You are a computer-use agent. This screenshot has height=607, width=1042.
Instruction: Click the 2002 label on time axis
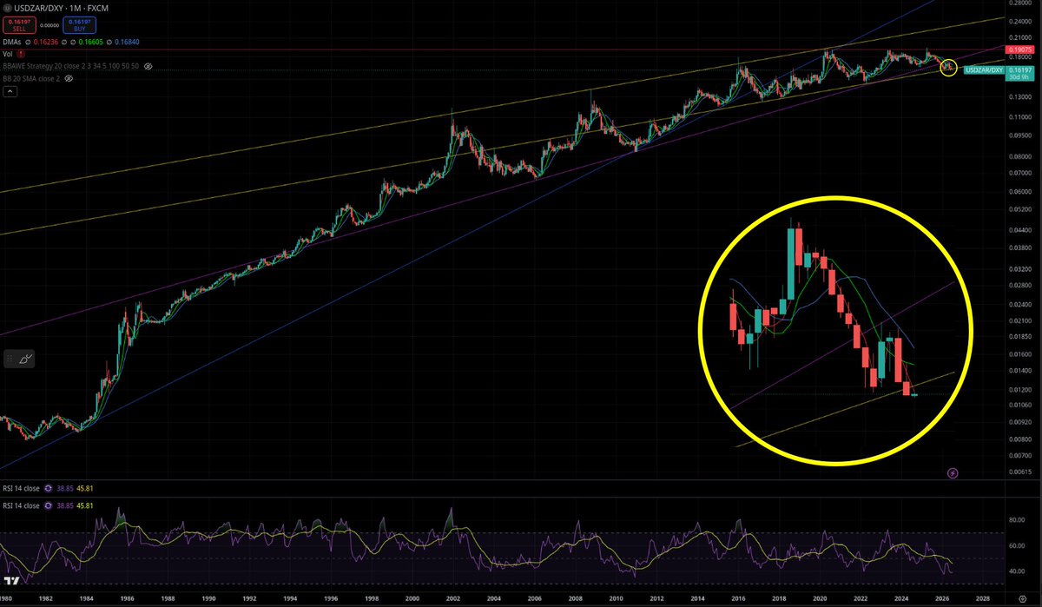(453, 599)
